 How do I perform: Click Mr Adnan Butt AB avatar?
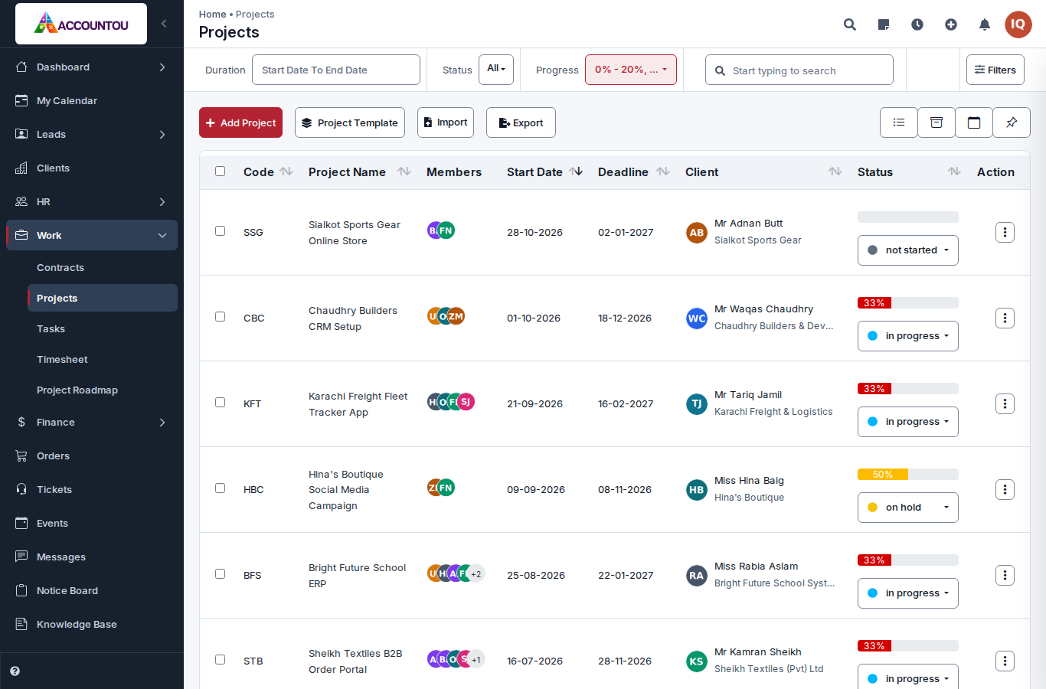coord(697,233)
